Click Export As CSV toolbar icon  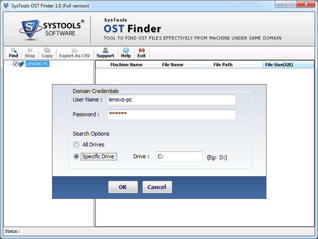click(74, 53)
